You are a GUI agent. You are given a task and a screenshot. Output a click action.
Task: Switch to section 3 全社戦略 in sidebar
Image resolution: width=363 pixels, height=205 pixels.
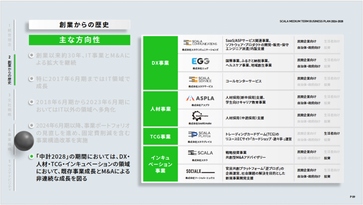coord(10,105)
